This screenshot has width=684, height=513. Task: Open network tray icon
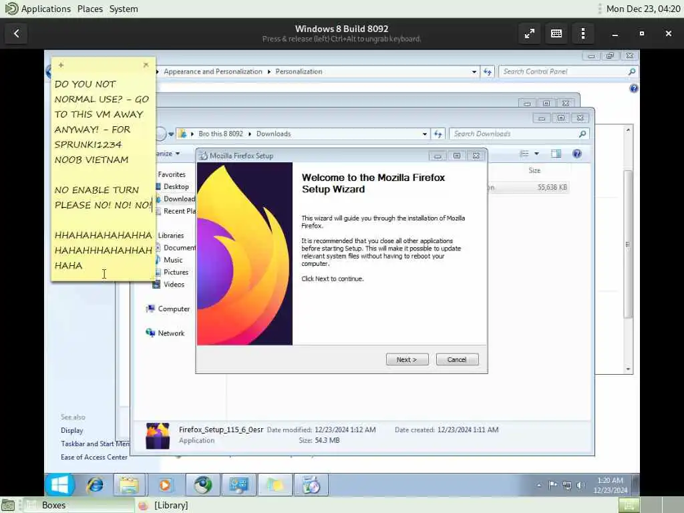click(566, 485)
